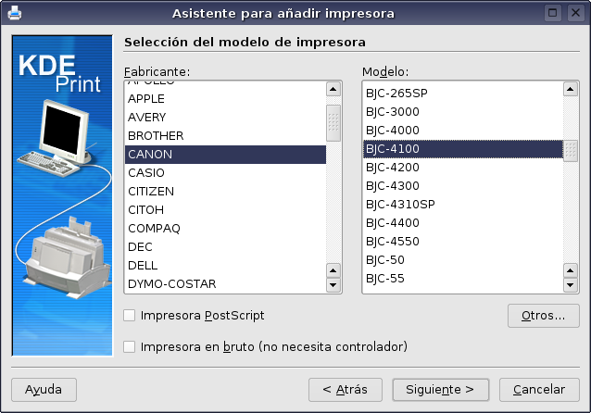
Task: Choose model BJC-4200
Action: [x=463, y=167]
